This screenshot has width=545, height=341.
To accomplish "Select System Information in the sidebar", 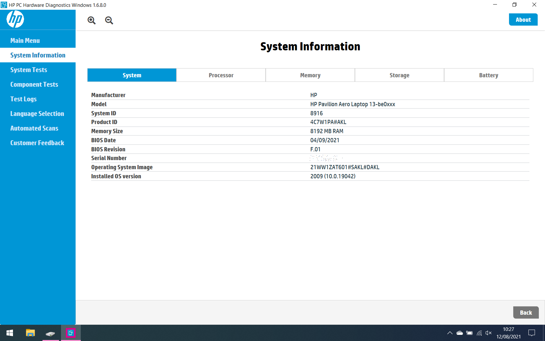I will point(38,55).
